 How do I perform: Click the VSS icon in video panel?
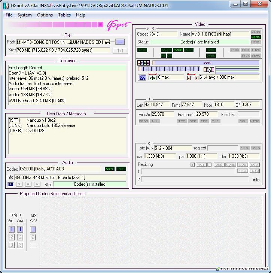point(142,78)
